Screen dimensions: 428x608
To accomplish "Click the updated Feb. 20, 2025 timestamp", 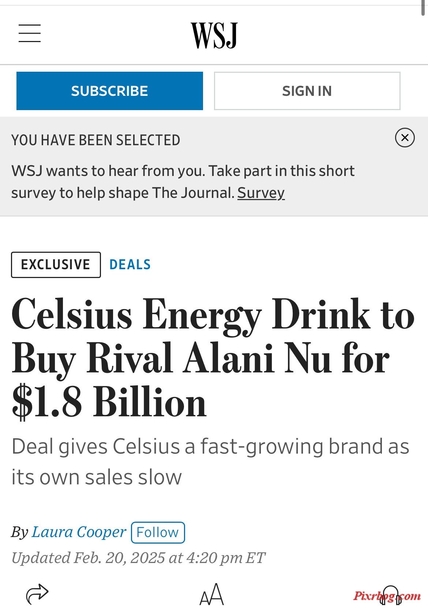I will pos(138,558).
